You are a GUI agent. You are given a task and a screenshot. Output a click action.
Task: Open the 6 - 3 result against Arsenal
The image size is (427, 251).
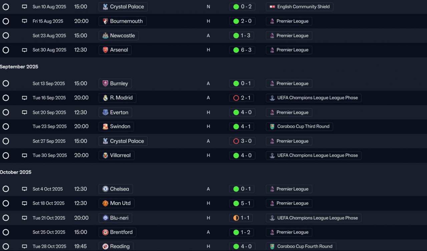point(242,50)
